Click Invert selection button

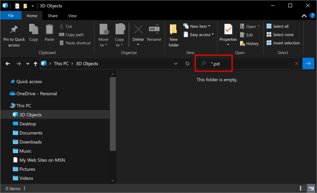pyautogui.click(x=283, y=43)
